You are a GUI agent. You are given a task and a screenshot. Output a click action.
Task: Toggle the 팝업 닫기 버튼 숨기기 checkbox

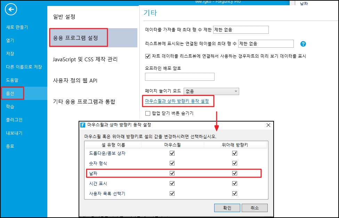[x=148, y=113]
